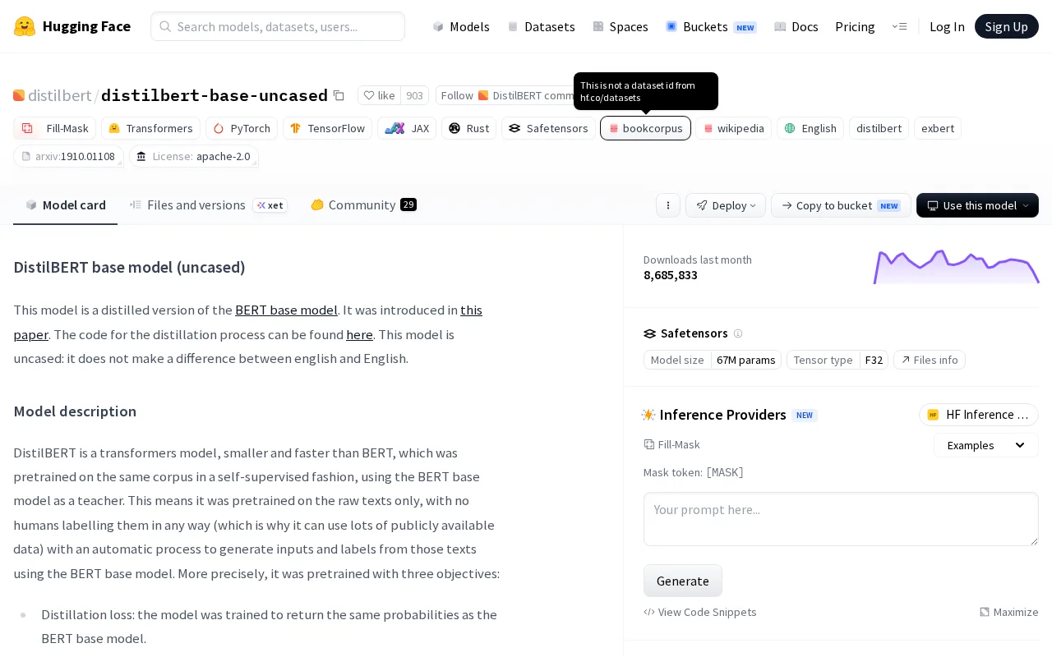The width and height of the screenshot is (1052, 657).
Task: Switch to the Community tab
Action: [363, 205]
